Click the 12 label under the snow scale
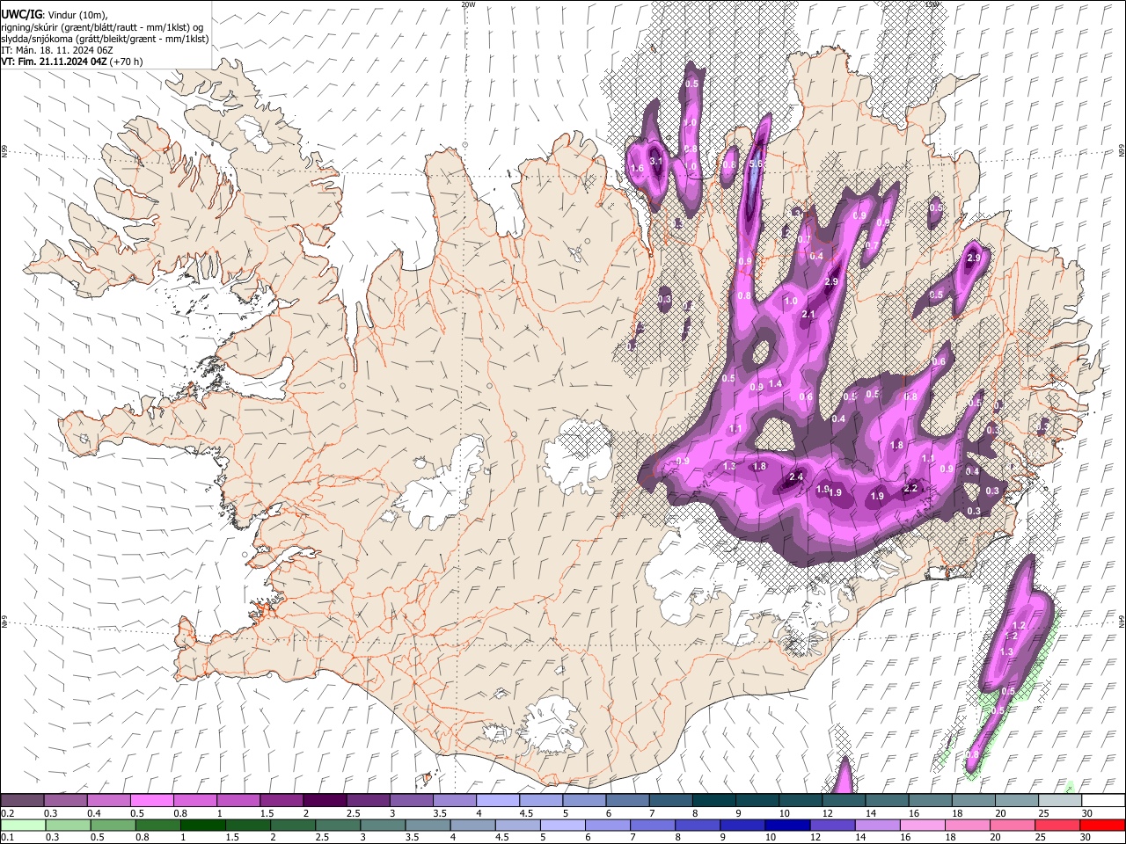This screenshot has height=844, width=1126. [x=826, y=813]
